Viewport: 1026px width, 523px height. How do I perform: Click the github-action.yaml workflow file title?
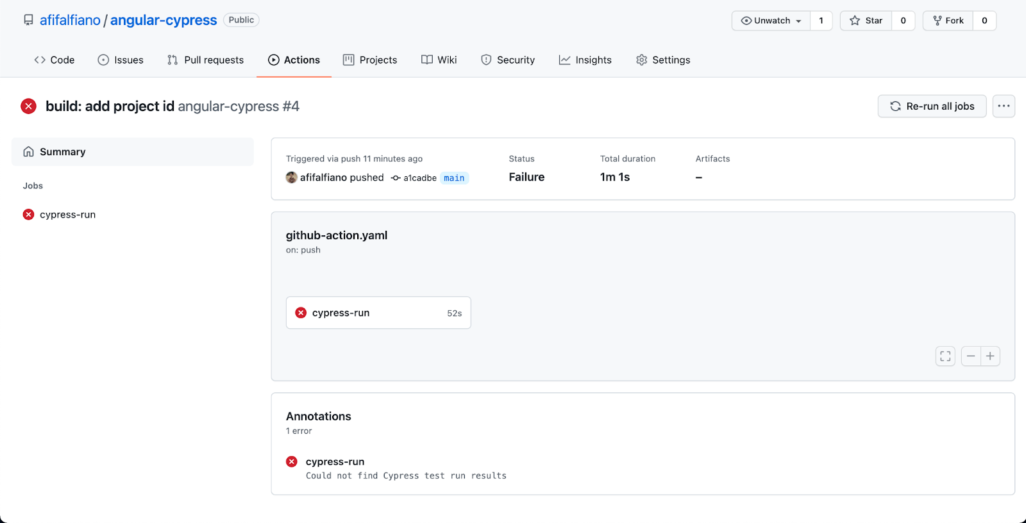click(x=337, y=235)
